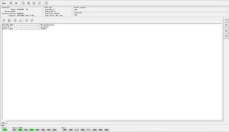Click the IDX status indicator
The width and height of the screenshot is (229, 132).
49,130
